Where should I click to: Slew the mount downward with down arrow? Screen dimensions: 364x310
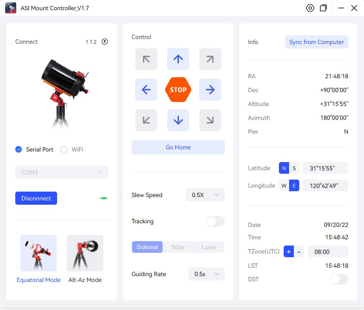(x=178, y=120)
